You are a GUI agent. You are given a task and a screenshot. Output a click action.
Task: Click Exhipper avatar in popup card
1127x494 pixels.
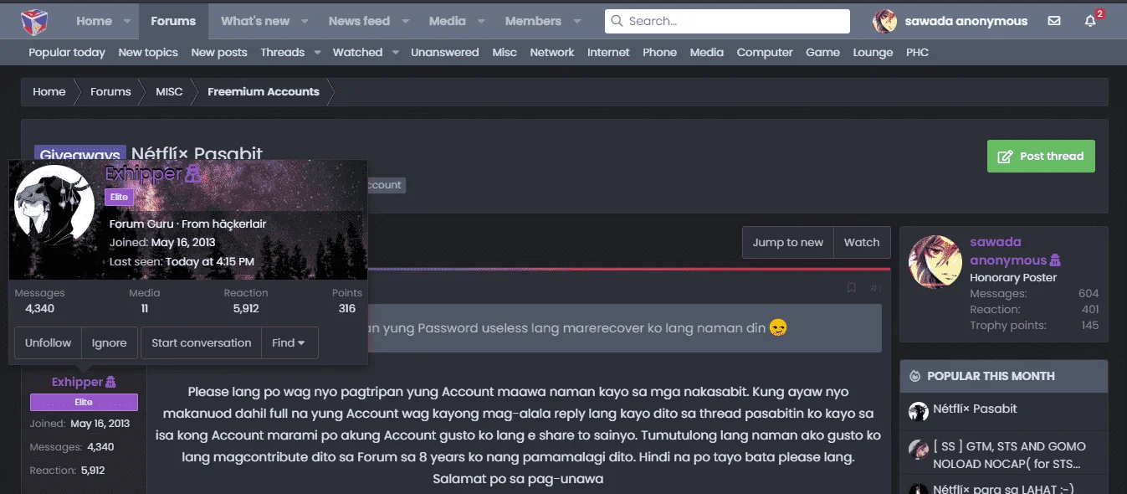point(54,205)
